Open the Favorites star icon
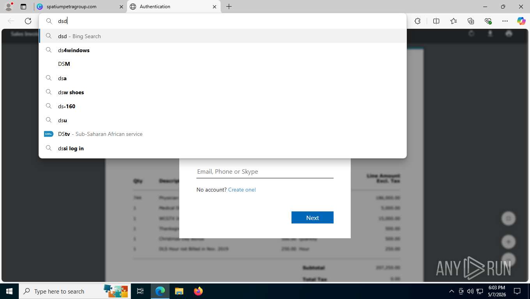 pos(454,21)
